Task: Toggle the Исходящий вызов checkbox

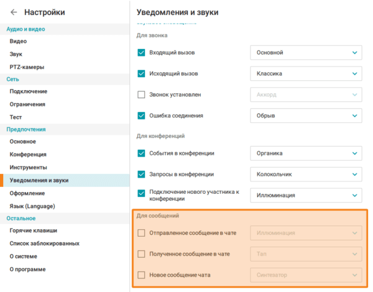Action: 141,74
